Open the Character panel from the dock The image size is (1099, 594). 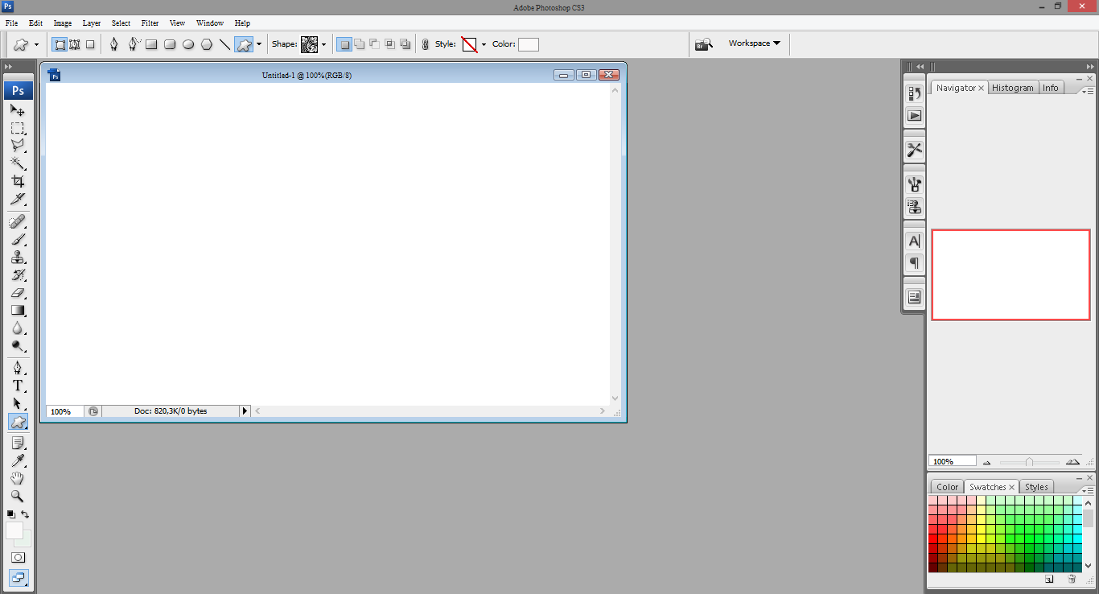click(x=914, y=240)
